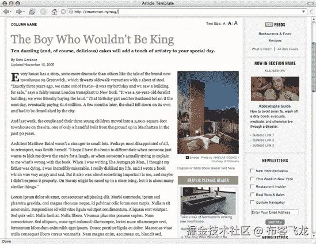Click the article headline The Boy Who Wouldn't Be King
The height and width of the screenshot is (244, 316).
pyautogui.click(x=92, y=39)
